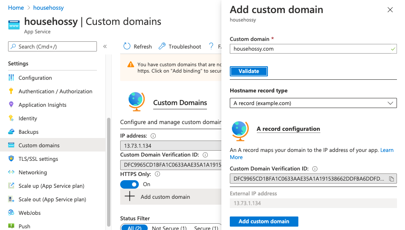Click the Refresh toolbar button label
The image size is (405, 230).
click(x=143, y=46)
